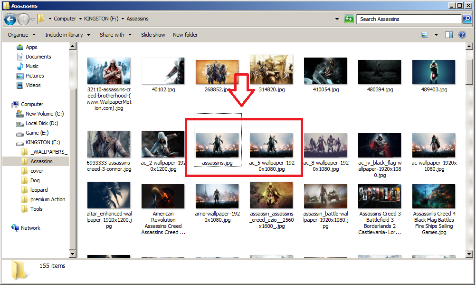476x285 pixels.
Task: Open the view options dropdown arrow
Action: (436, 35)
